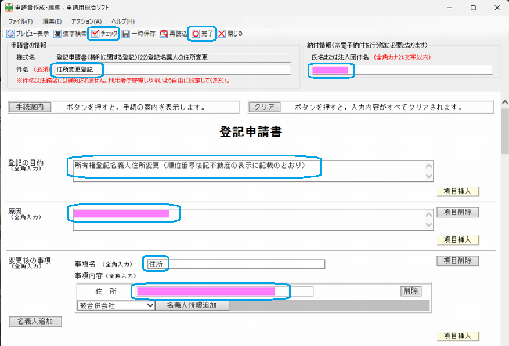Click the 完了 finish icon

[x=196, y=34]
